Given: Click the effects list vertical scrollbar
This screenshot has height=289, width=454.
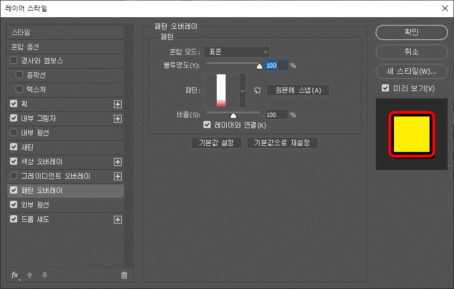Looking at the screenshot, I should pos(129,146).
